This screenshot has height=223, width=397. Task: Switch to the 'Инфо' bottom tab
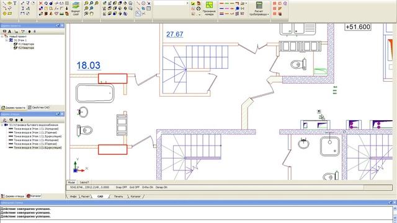coord(73,196)
